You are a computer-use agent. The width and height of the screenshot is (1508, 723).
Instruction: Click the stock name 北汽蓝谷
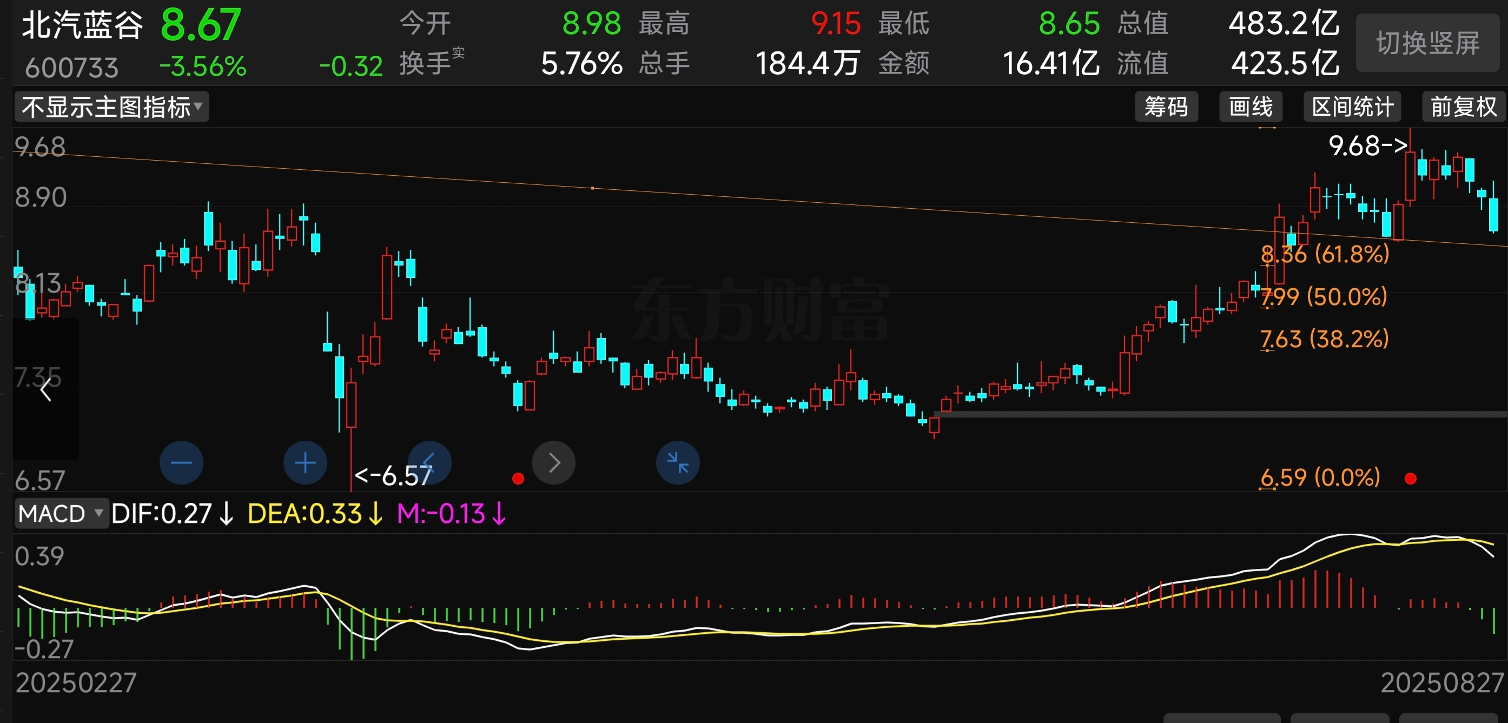click(83, 24)
